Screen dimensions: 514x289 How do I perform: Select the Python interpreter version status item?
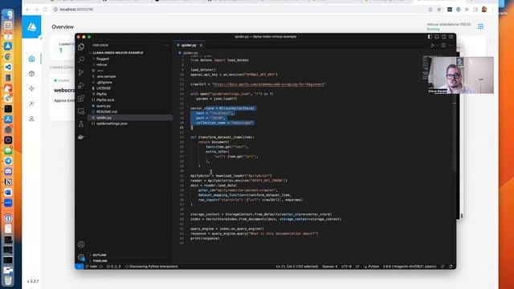(410, 267)
